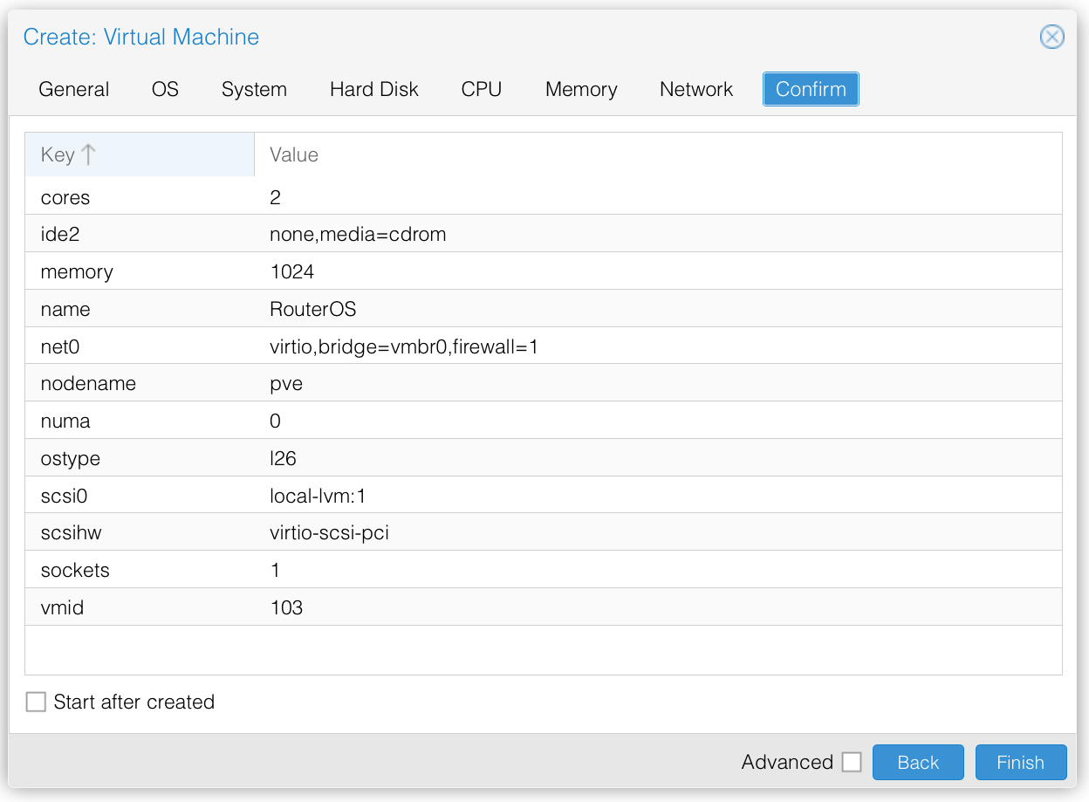Select the Confirm tab

(x=811, y=89)
